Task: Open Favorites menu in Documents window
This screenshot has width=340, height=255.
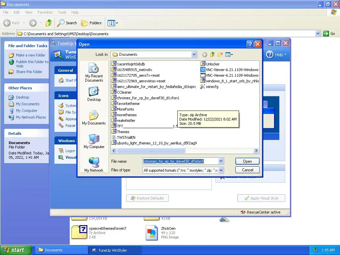Action: [x=45, y=12]
